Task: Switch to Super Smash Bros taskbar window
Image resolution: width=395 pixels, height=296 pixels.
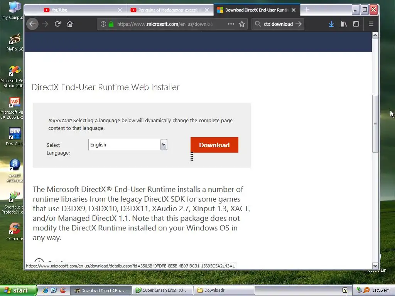Action: click(x=162, y=290)
